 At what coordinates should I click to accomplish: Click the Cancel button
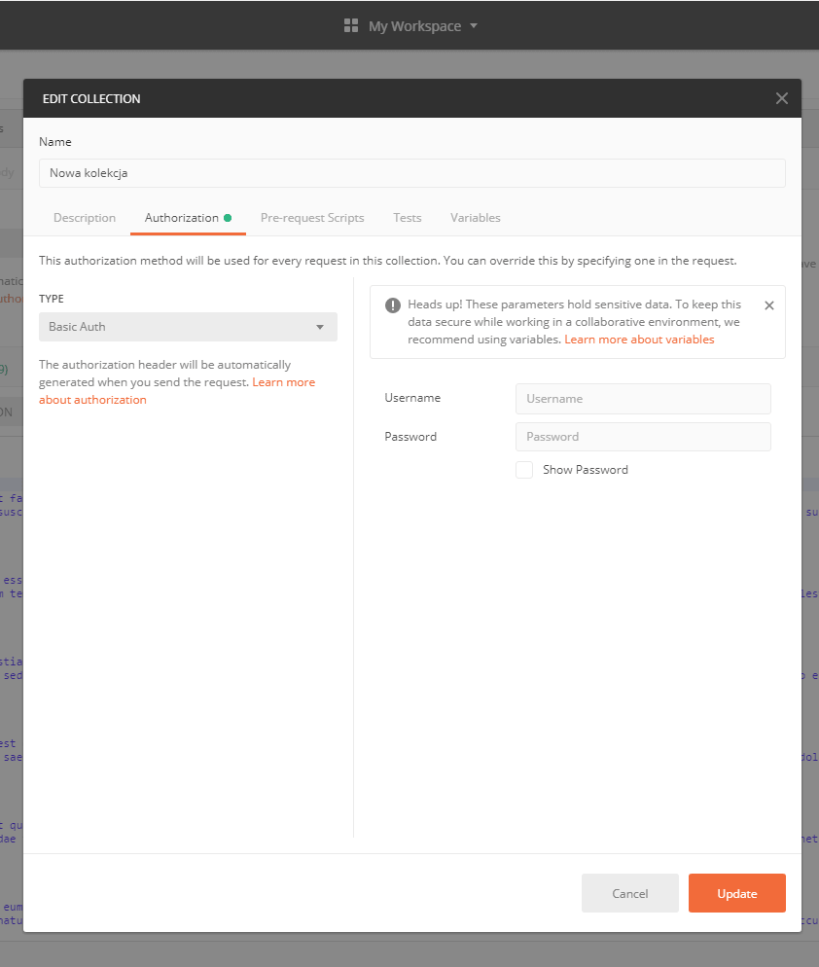629,892
